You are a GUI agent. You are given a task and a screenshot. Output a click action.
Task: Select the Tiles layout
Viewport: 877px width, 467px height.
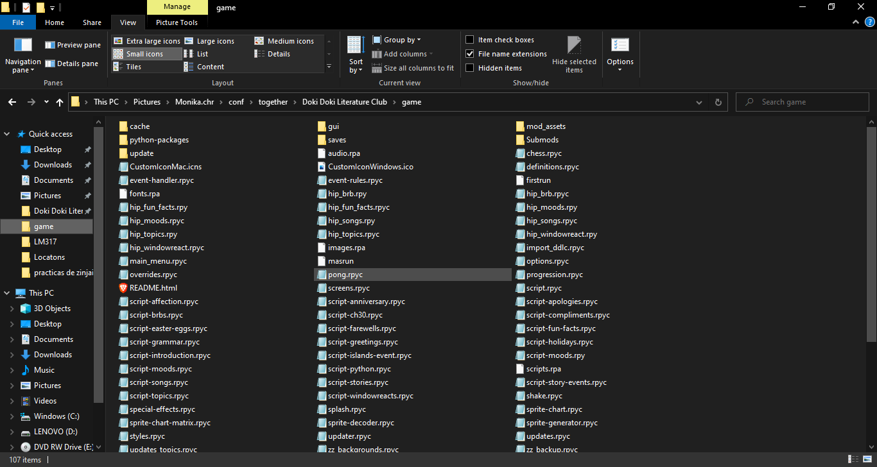(x=133, y=66)
